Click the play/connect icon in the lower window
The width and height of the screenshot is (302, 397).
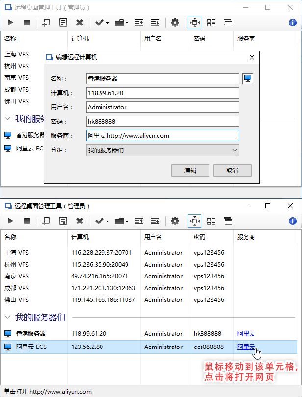click(x=11, y=221)
